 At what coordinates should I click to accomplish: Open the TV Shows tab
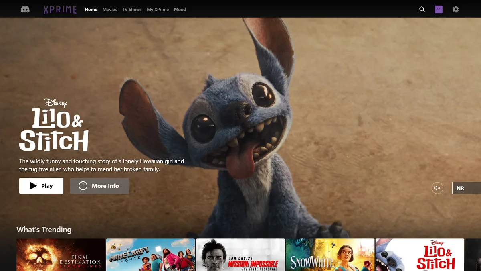point(132,9)
